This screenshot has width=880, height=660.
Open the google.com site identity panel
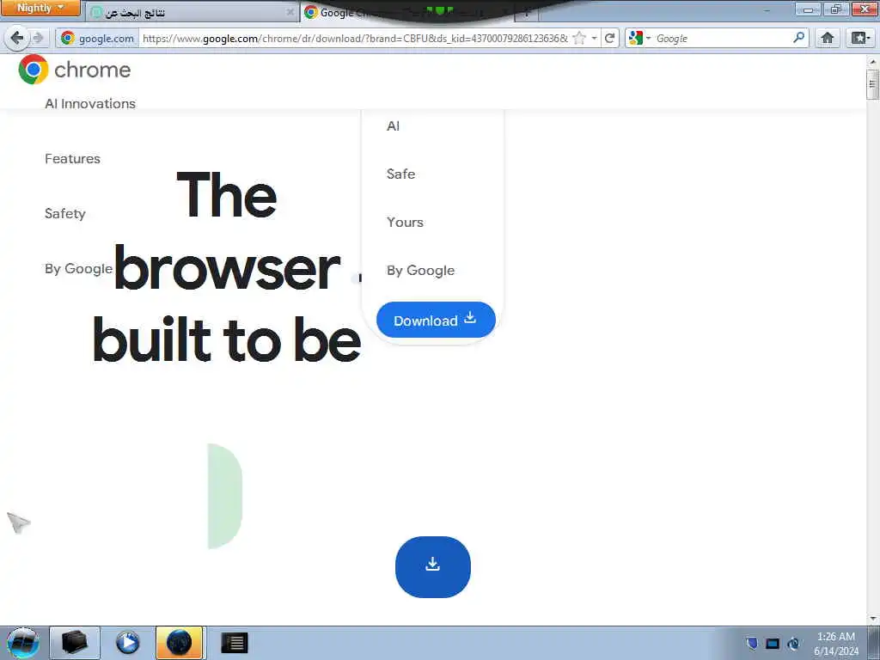pyautogui.click(x=98, y=38)
